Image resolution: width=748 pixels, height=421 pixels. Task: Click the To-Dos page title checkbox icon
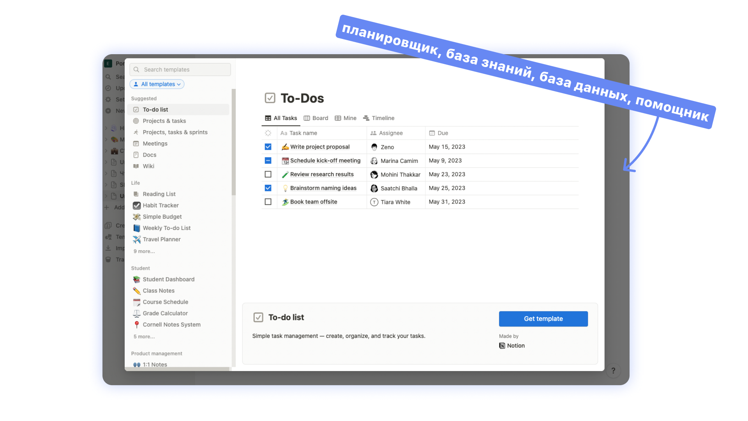pos(270,98)
